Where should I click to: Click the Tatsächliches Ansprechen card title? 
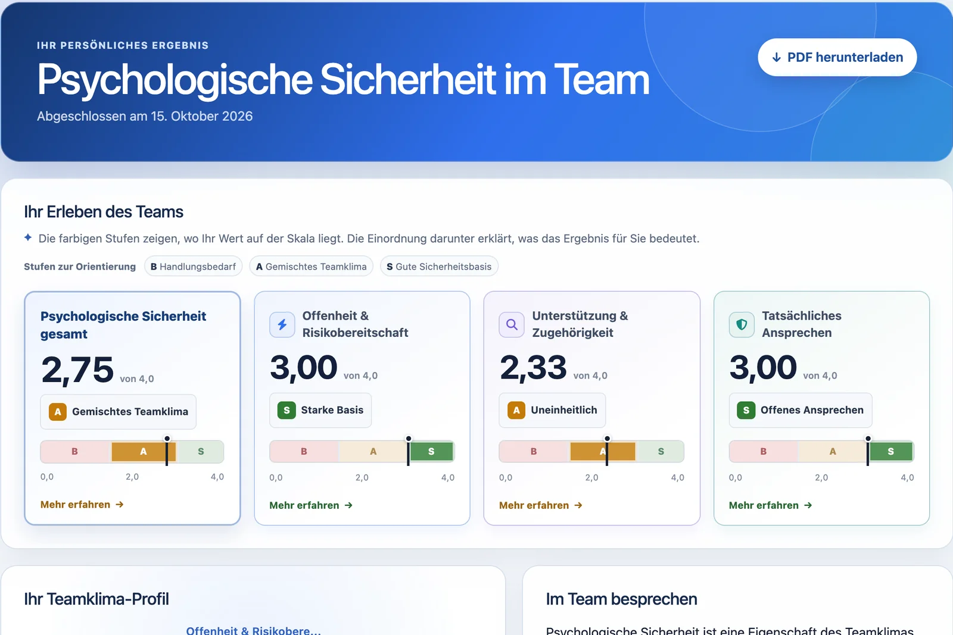pyautogui.click(x=802, y=324)
